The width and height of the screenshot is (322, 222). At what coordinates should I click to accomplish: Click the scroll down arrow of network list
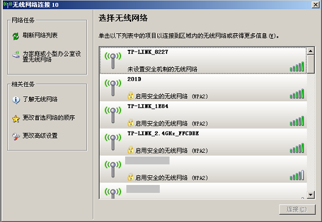(310, 195)
